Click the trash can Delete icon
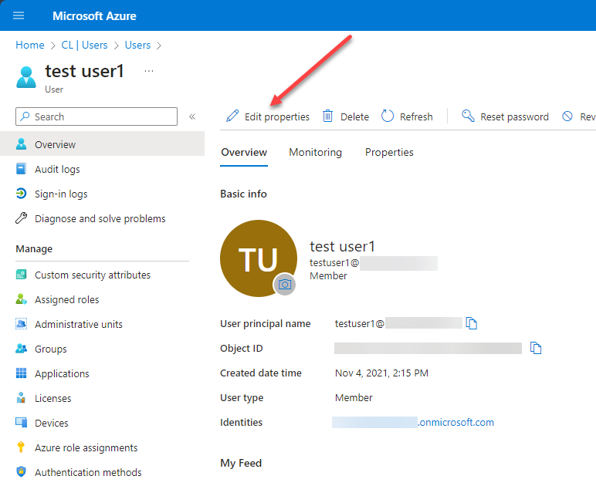 pos(327,116)
